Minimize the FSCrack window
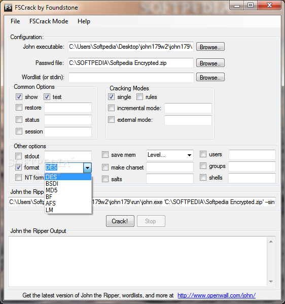This screenshot has width=285, height=304. tap(237, 6)
